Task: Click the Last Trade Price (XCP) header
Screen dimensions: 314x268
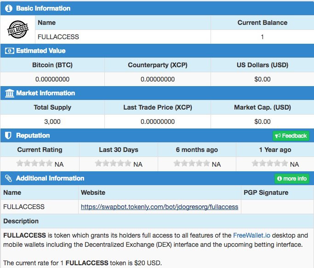Action: pyautogui.click(x=158, y=107)
